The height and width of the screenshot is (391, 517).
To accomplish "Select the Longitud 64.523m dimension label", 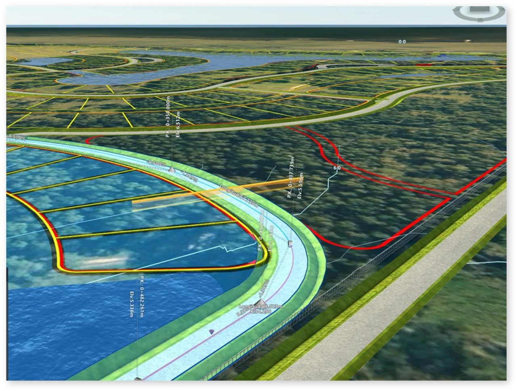I will pyautogui.click(x=261, y=306).
